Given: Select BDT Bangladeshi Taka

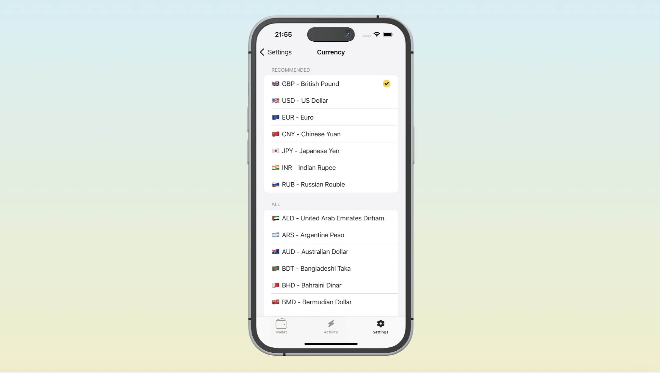Looking at the screenshot, I should click(x=331, y=268).
